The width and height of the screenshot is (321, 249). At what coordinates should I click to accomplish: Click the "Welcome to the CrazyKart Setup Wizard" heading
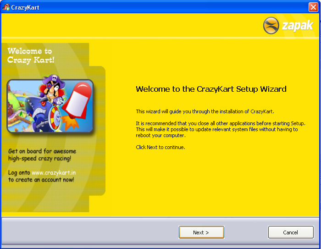[211, 89]
